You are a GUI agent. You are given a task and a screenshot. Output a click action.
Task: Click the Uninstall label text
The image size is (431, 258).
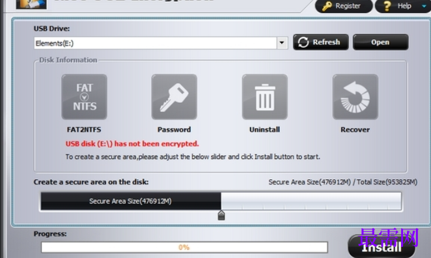click(265, 130)
